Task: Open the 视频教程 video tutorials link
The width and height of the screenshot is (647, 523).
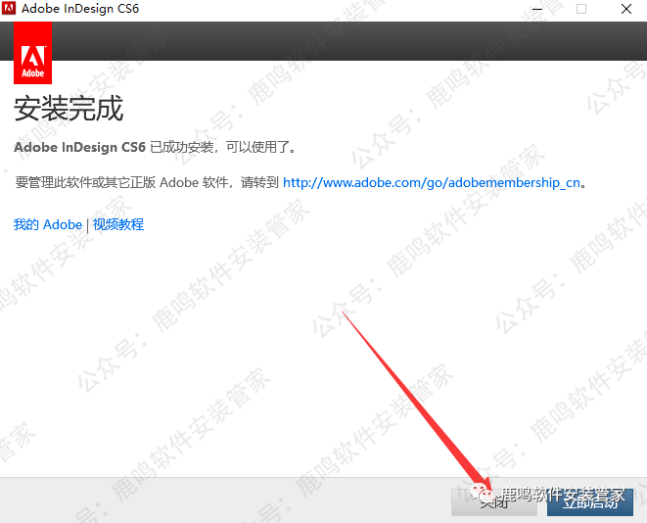Action: 118,224
